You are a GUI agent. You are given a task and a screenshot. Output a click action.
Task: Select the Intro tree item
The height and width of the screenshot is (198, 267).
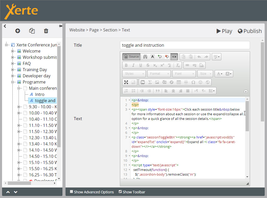point(39,94)
